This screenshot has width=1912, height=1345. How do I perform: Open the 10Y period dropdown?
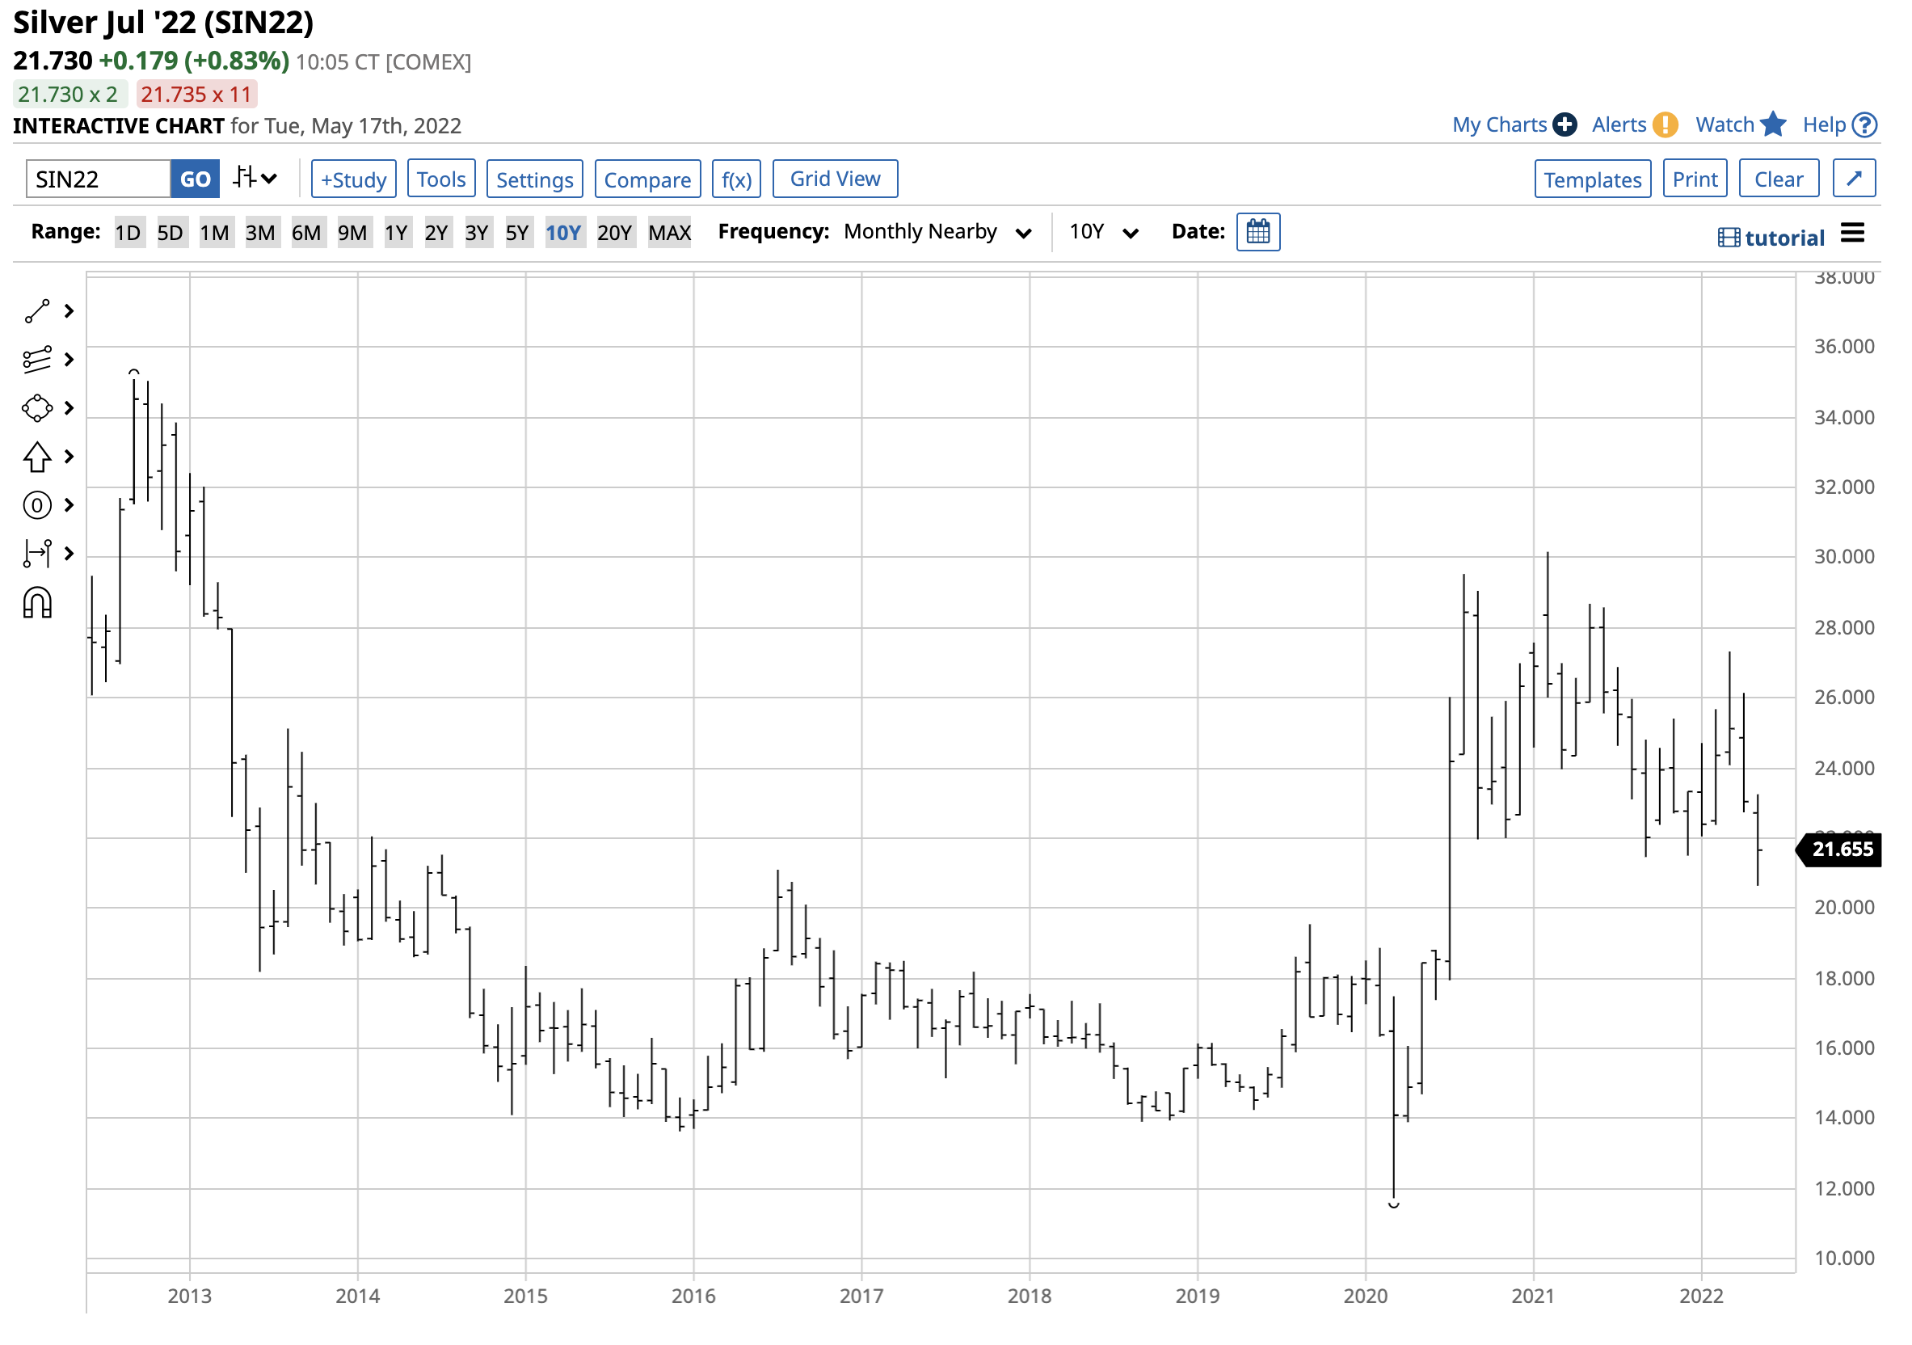click(x=1106, y=232)
